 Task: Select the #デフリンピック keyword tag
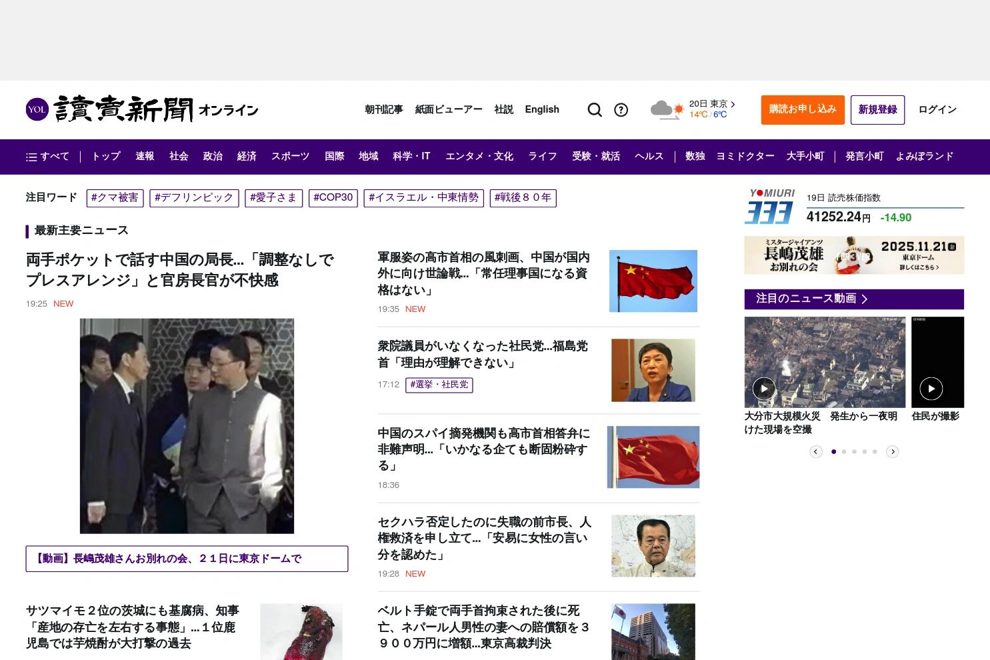tap(194, 198)
